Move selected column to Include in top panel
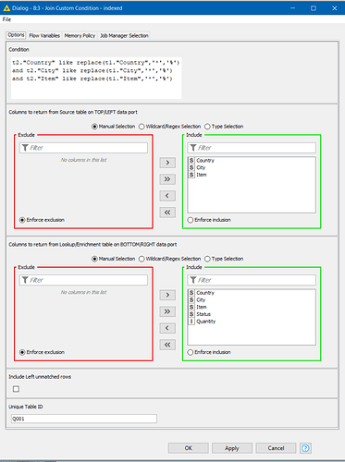Viewport: 345px width, 462px height. coord(167,163)
